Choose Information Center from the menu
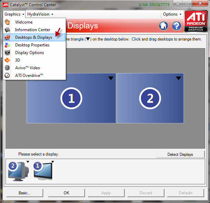The height and width of the screenshot is (203, 210). point(34,30)
